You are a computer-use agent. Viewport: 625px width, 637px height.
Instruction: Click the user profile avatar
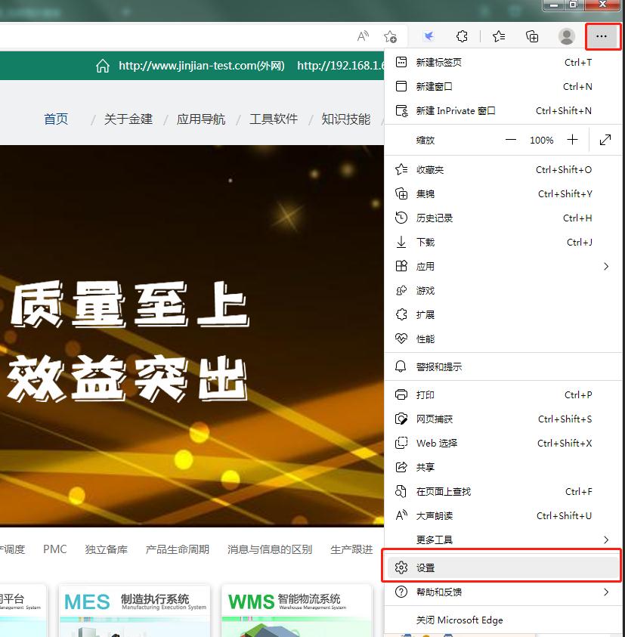point(567,36)
